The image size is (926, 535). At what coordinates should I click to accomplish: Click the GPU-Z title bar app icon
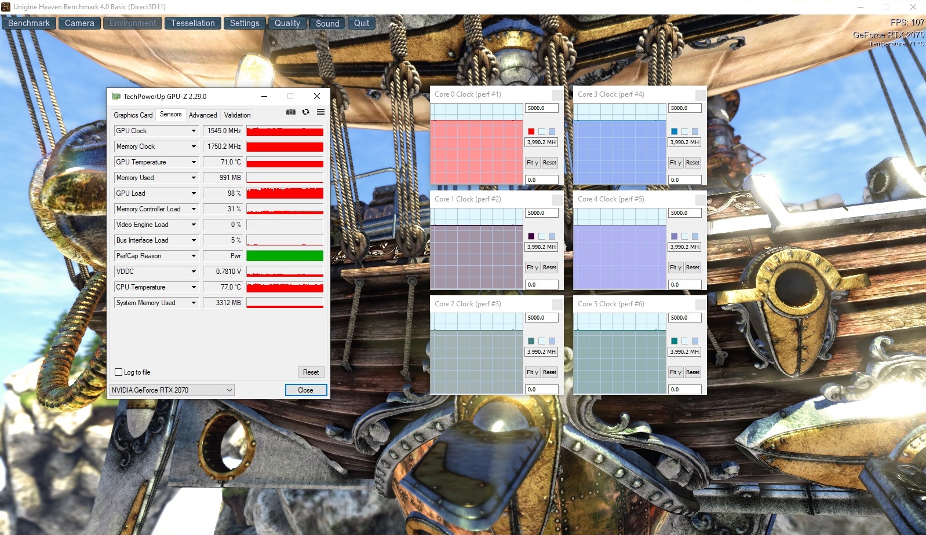pyautogui.click(x=116, y=96)
